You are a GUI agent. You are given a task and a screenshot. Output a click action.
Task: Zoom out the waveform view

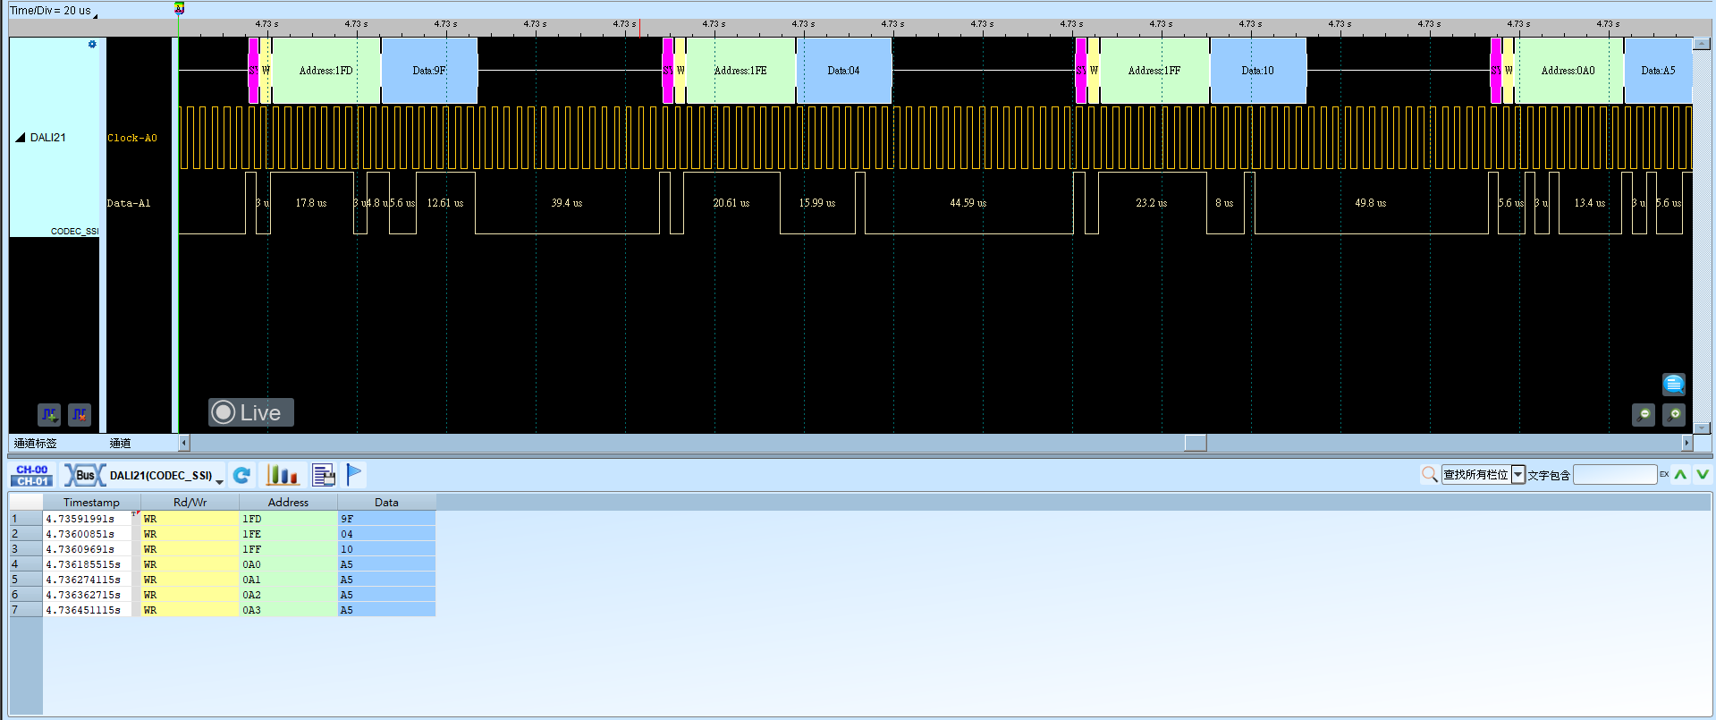[x=1644, y=415]
